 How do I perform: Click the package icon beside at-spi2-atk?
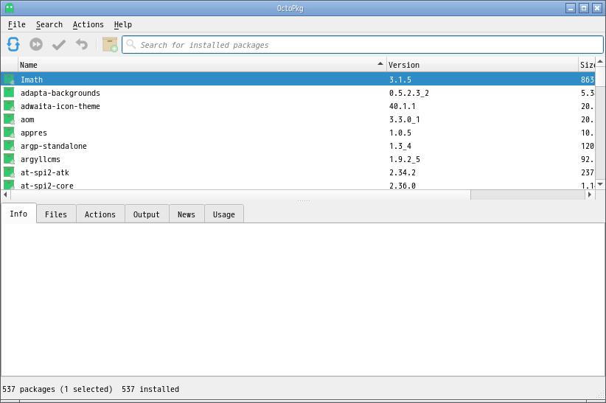[x=9, y=172]
